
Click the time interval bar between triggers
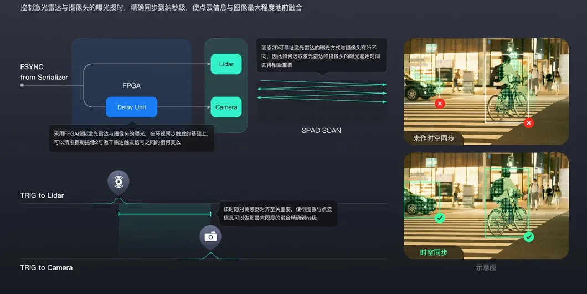[x=164, y=214]
